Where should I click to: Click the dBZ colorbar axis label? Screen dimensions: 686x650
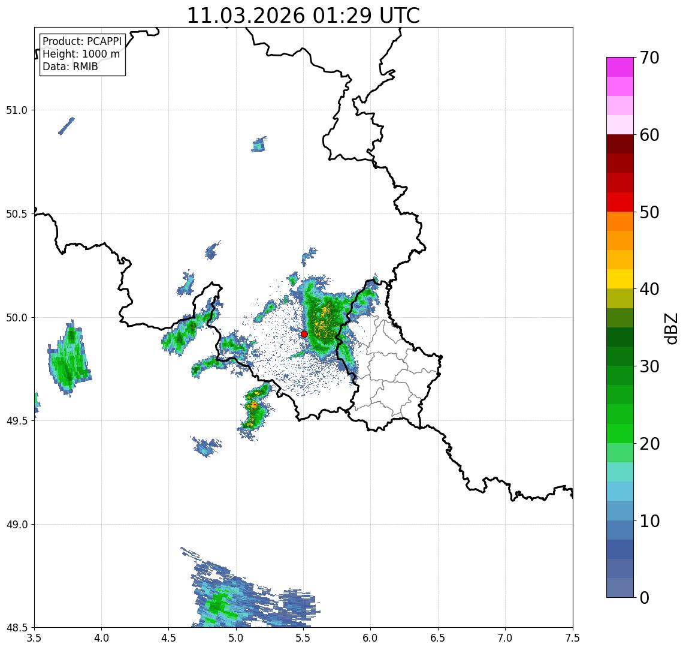click(671, 329)
